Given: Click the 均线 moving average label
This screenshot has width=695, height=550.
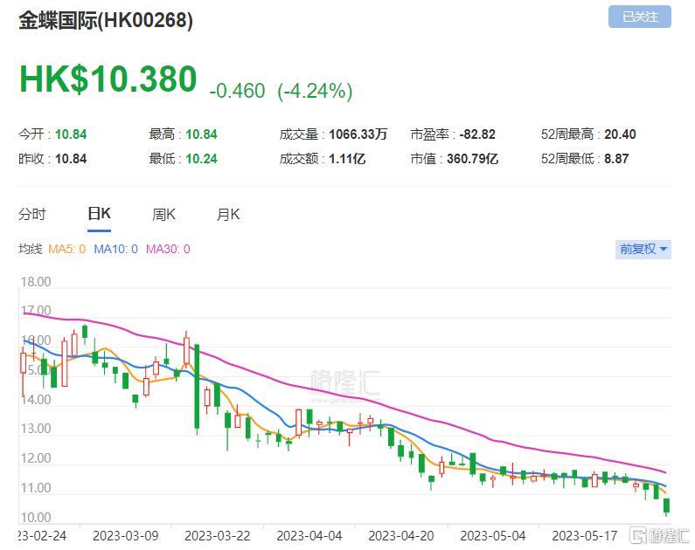Looking at the screenshot, I should pos(30,249).
